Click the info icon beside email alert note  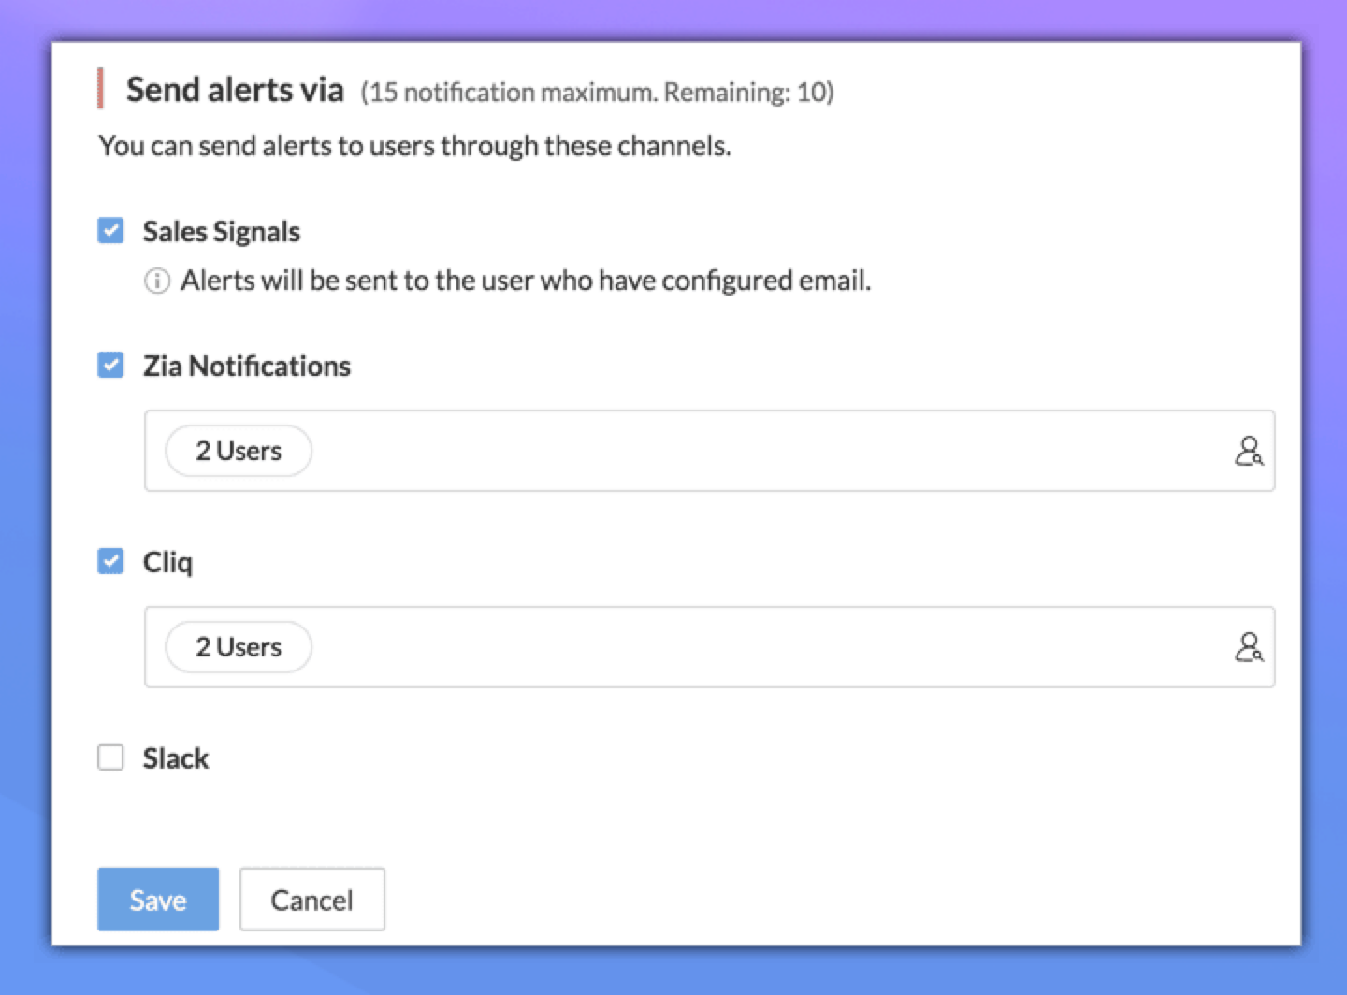(157, 281)
